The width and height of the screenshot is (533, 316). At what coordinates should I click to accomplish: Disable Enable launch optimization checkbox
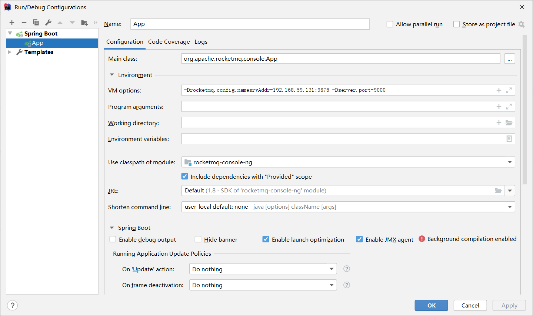[266, 239]
